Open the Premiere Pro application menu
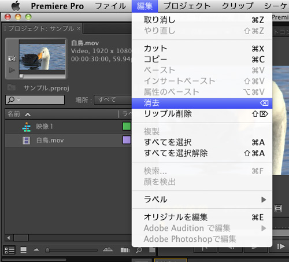This screenshot has height=262, width=289. pos(57,6)
